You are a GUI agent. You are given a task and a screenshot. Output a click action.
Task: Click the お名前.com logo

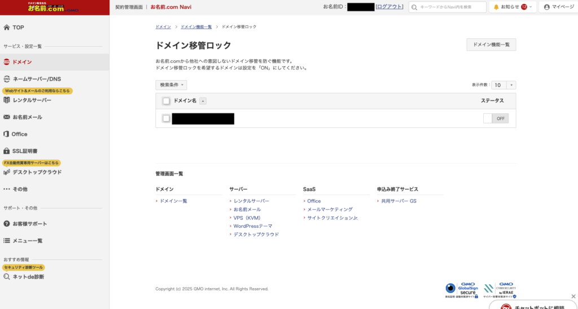(x=52, y=7)
